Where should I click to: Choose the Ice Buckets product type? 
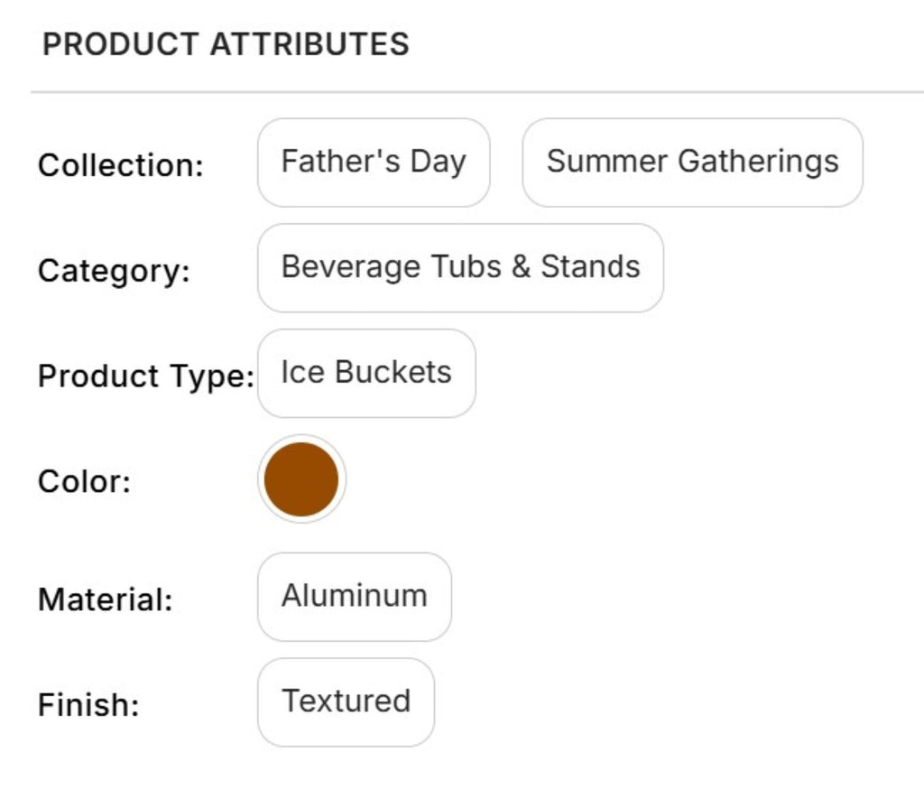pyautogui.click(x=366, y=373)
